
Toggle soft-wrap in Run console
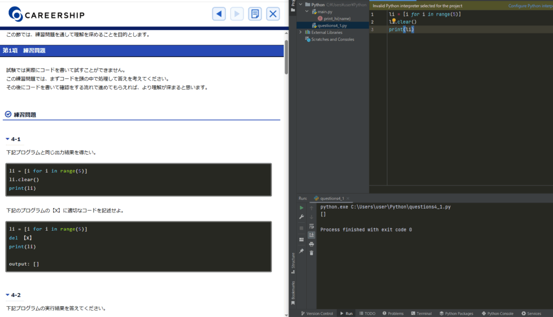[312, 226]
